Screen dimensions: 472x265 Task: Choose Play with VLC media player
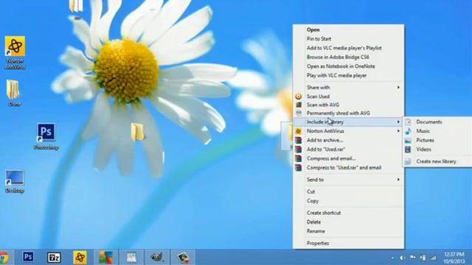[x=348, y=75]
